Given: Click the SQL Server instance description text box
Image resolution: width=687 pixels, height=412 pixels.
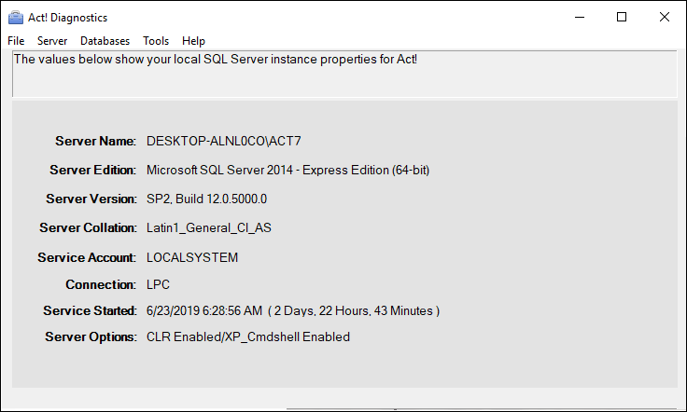Looking at the screenshot, I should coord(344,74).
